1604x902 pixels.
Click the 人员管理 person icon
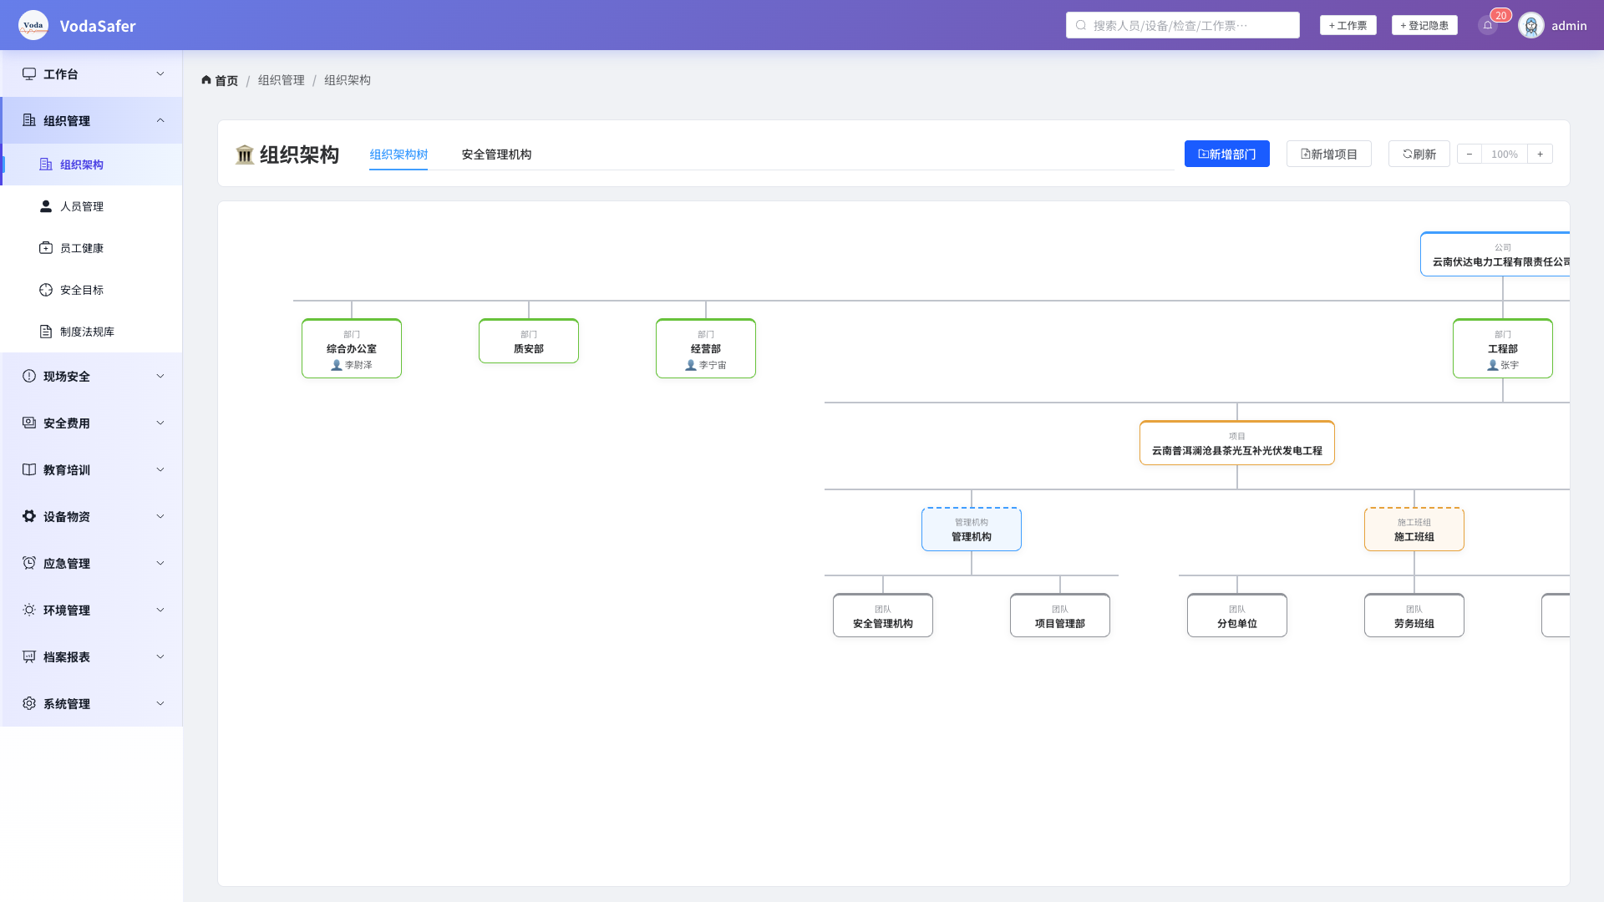(46, 206)
